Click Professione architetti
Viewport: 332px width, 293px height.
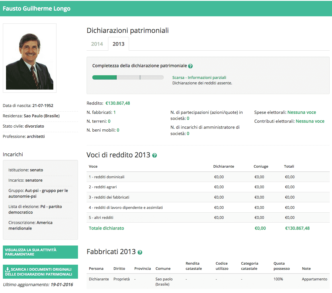tap(24, 137)
